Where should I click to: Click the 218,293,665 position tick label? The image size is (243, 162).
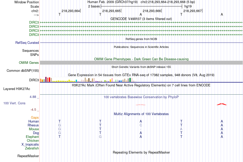pos(111,11)
